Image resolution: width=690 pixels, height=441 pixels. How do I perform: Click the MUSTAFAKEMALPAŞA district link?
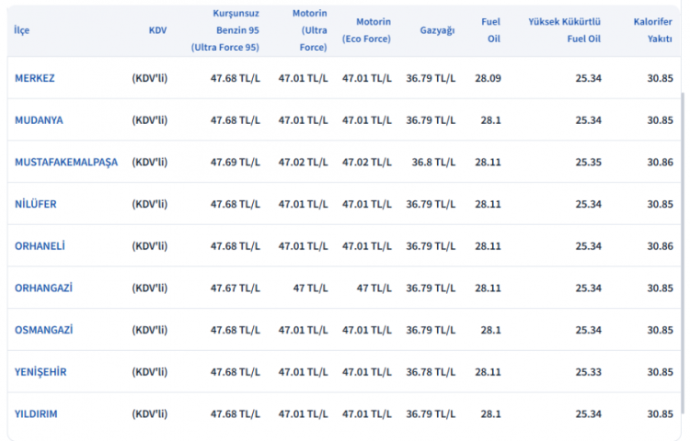coord(66,163)
